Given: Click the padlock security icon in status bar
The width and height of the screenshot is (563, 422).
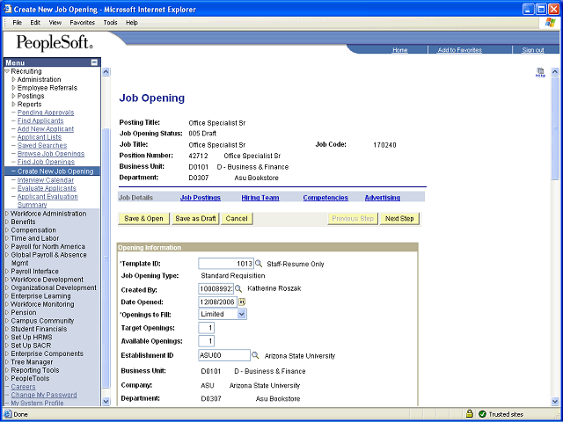Looking at the screenshot, I should pyautogui.click(x=469, y=414).
